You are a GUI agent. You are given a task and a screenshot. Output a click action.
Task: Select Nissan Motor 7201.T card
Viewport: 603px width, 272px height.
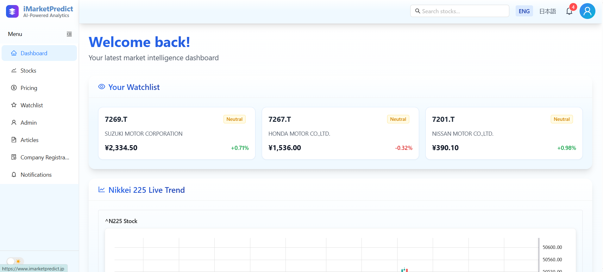point(504,133)
